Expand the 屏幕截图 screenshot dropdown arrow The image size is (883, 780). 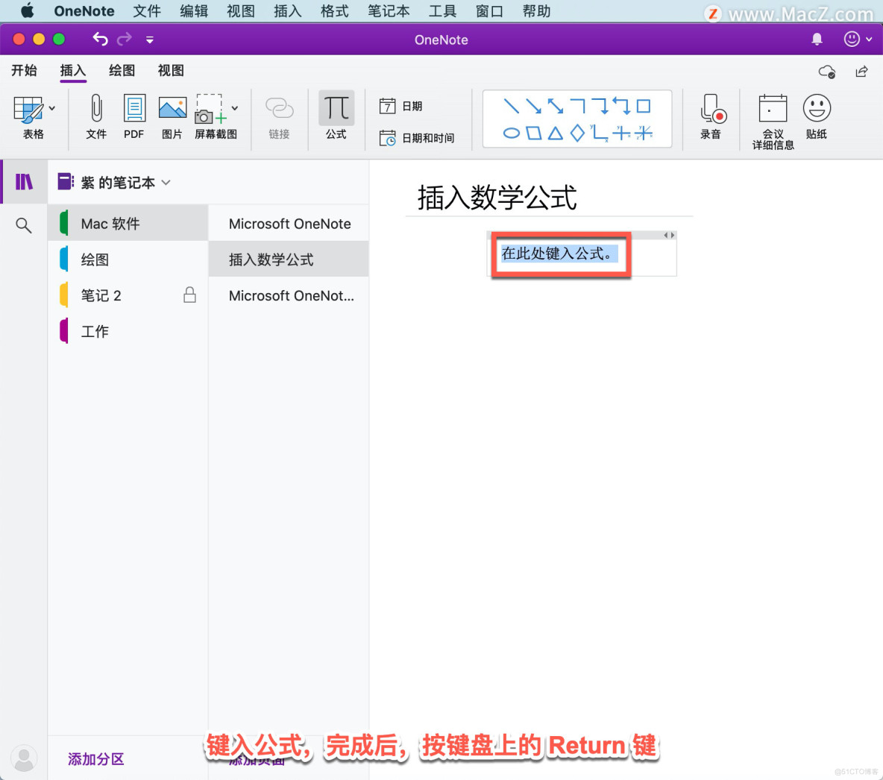(233, 107)
